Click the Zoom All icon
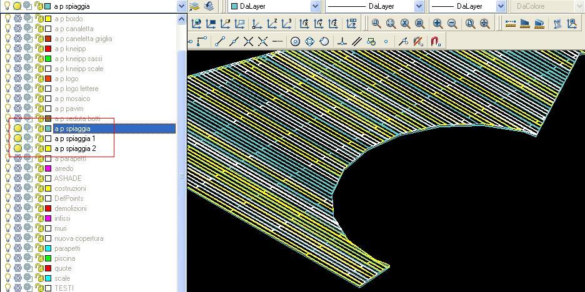This screenshot has width=585, height=292. coord(470,24)
